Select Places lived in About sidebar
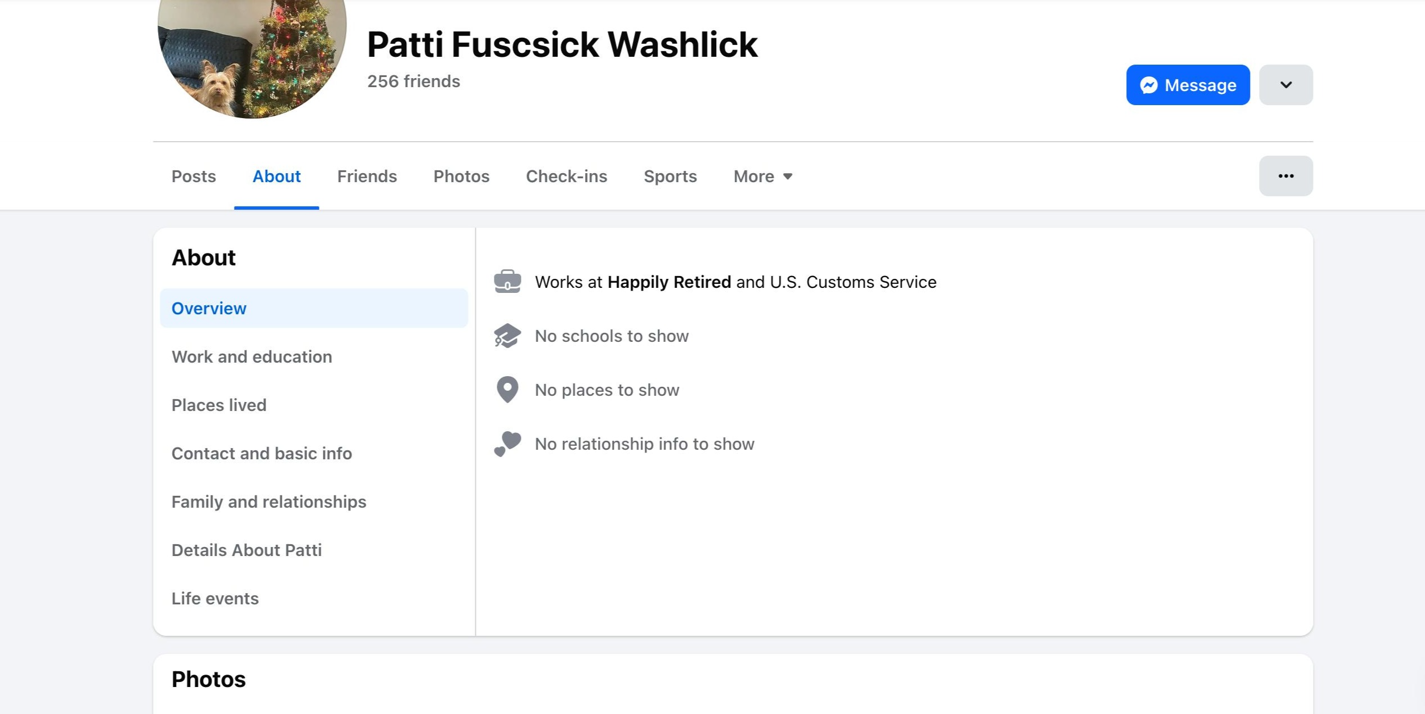This screenshot has width=1425, height=714. [219, 405]
